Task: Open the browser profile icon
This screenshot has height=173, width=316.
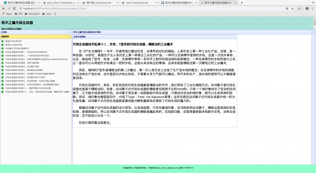Action: coord(307,9)
